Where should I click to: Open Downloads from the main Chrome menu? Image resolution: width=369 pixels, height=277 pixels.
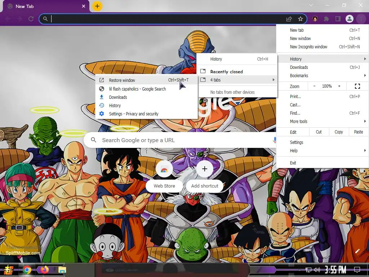click(x=323, y=67)
